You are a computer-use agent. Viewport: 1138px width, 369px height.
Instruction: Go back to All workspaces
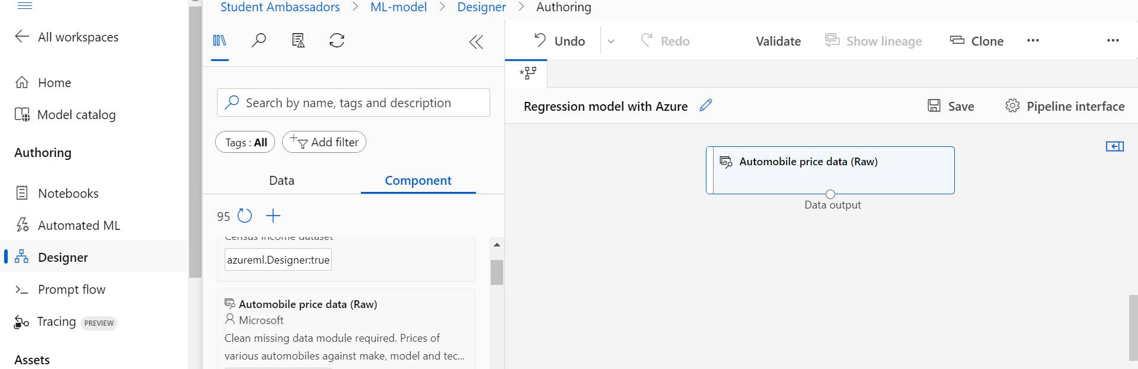pyautogui.click(x=66, y=37)
